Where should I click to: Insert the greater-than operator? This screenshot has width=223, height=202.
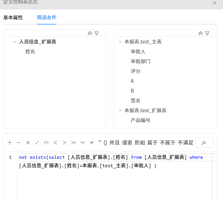click(64, 142)
